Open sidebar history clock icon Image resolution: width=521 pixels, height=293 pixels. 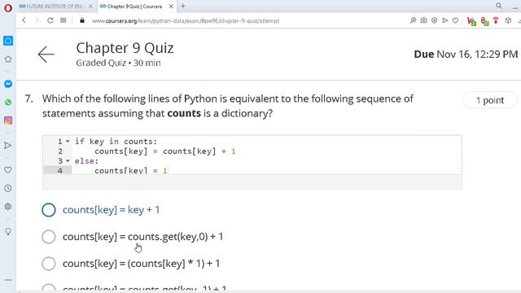point(8,188)
